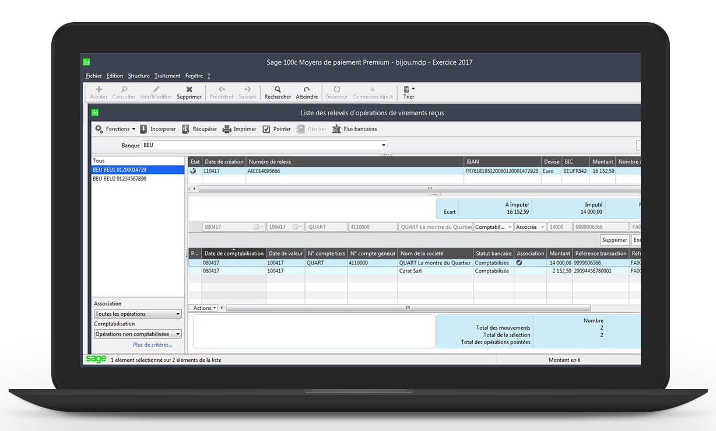This screenshot has width=716, height=431.
Task: Open the Edition menu
Action: pos(115,76)
